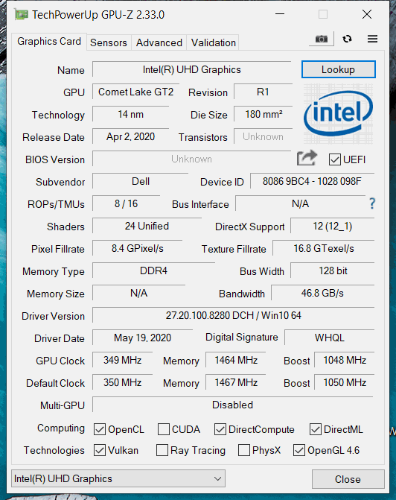Click the screenshot camera icon
This screenshot has height=500, width=396.
[x=321, y=39]
